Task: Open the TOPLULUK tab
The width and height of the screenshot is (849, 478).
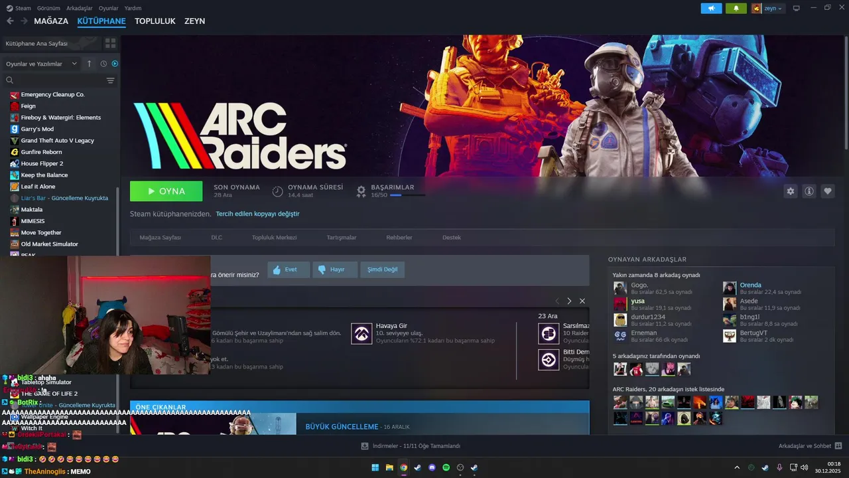Action: point(155,21)
